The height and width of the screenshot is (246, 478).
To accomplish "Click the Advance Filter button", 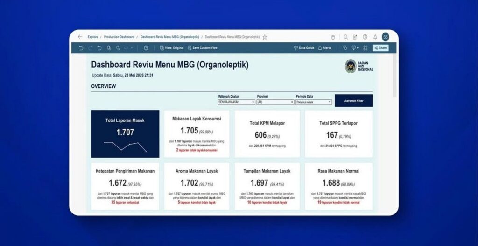I will pos(354,101).
